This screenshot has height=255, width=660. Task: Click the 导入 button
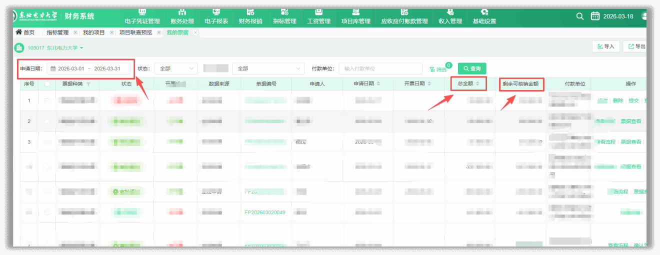606,46
